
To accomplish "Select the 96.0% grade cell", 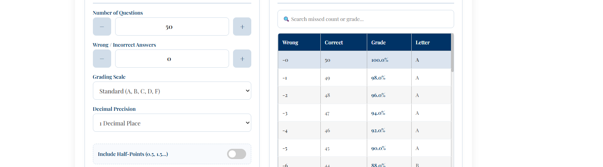I will pos(389,95).
